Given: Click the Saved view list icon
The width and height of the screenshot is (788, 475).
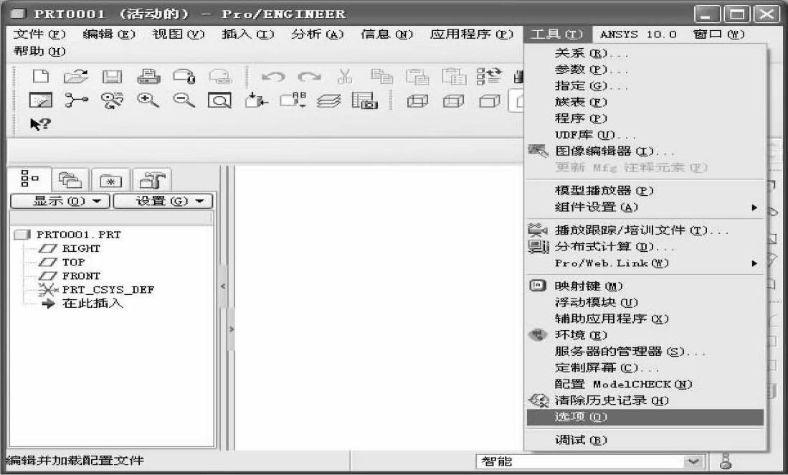Looking at the screenshot, I should (x=293, y=100).
